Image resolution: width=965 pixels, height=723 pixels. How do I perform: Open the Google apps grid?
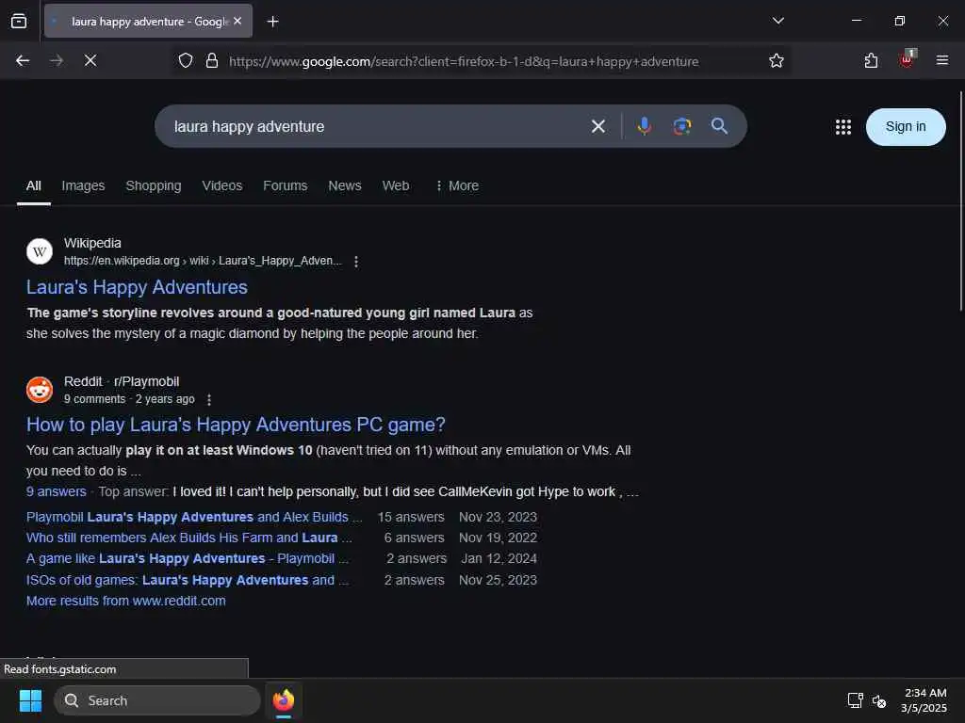tap(843, 127)
